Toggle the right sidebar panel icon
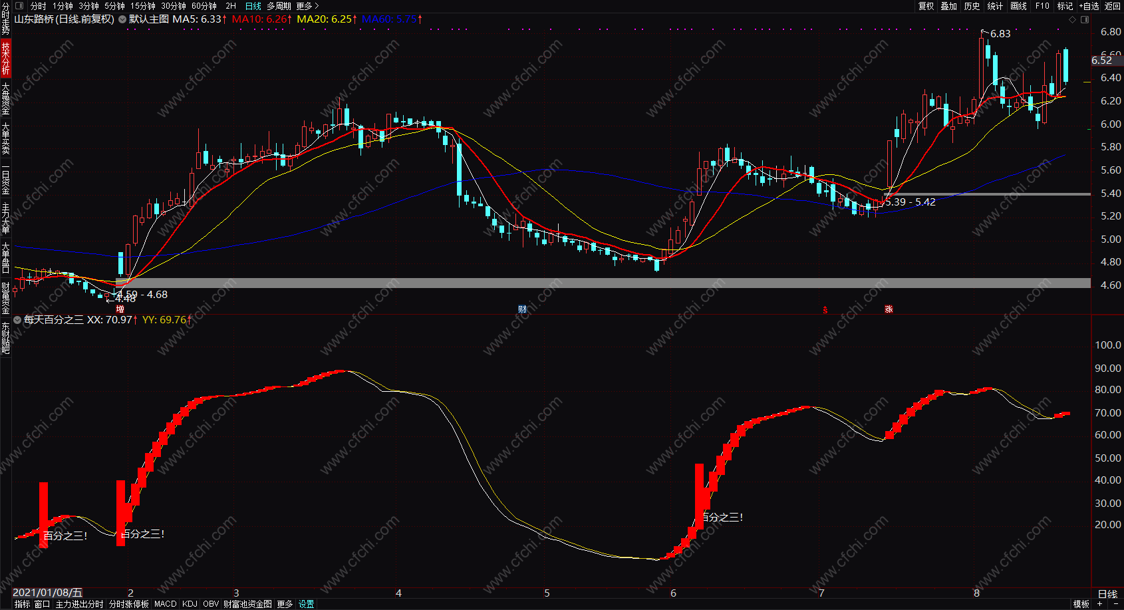This screenshot has width=1124, height=610. tap(1085, 19)
